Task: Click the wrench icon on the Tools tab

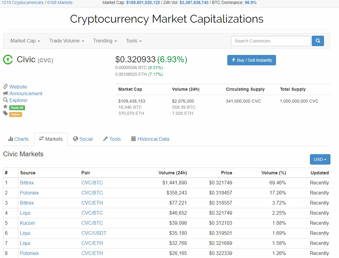Action: point(106,139)
